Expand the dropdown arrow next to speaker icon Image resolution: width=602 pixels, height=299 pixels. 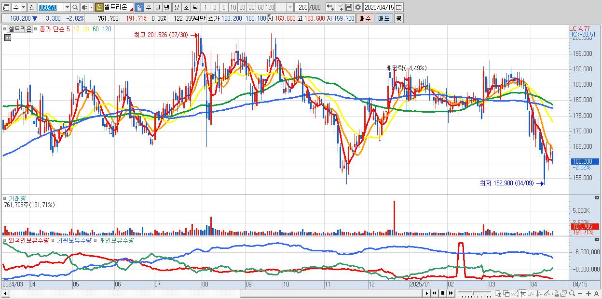coord(91,7)
